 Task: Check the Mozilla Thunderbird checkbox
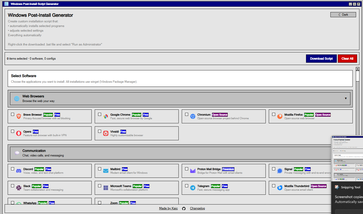pyautogui.click(x=274, y=186)
